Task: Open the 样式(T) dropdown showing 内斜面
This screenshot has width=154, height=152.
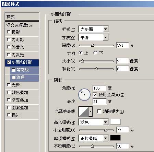Action: coord(93,29)
